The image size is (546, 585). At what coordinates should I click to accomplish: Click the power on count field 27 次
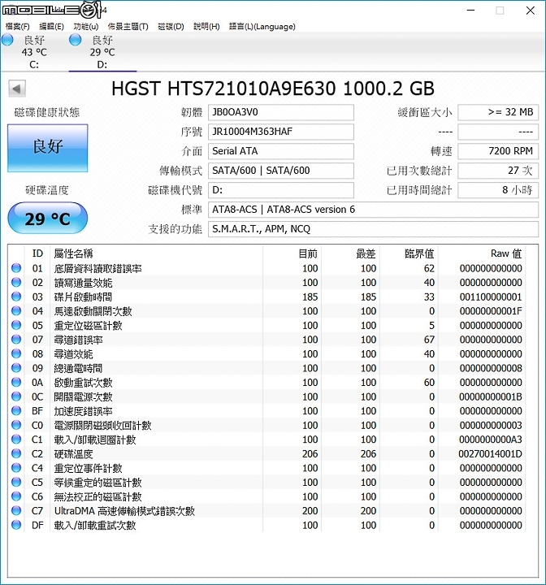pyautogui.click(x=498, y=171)
